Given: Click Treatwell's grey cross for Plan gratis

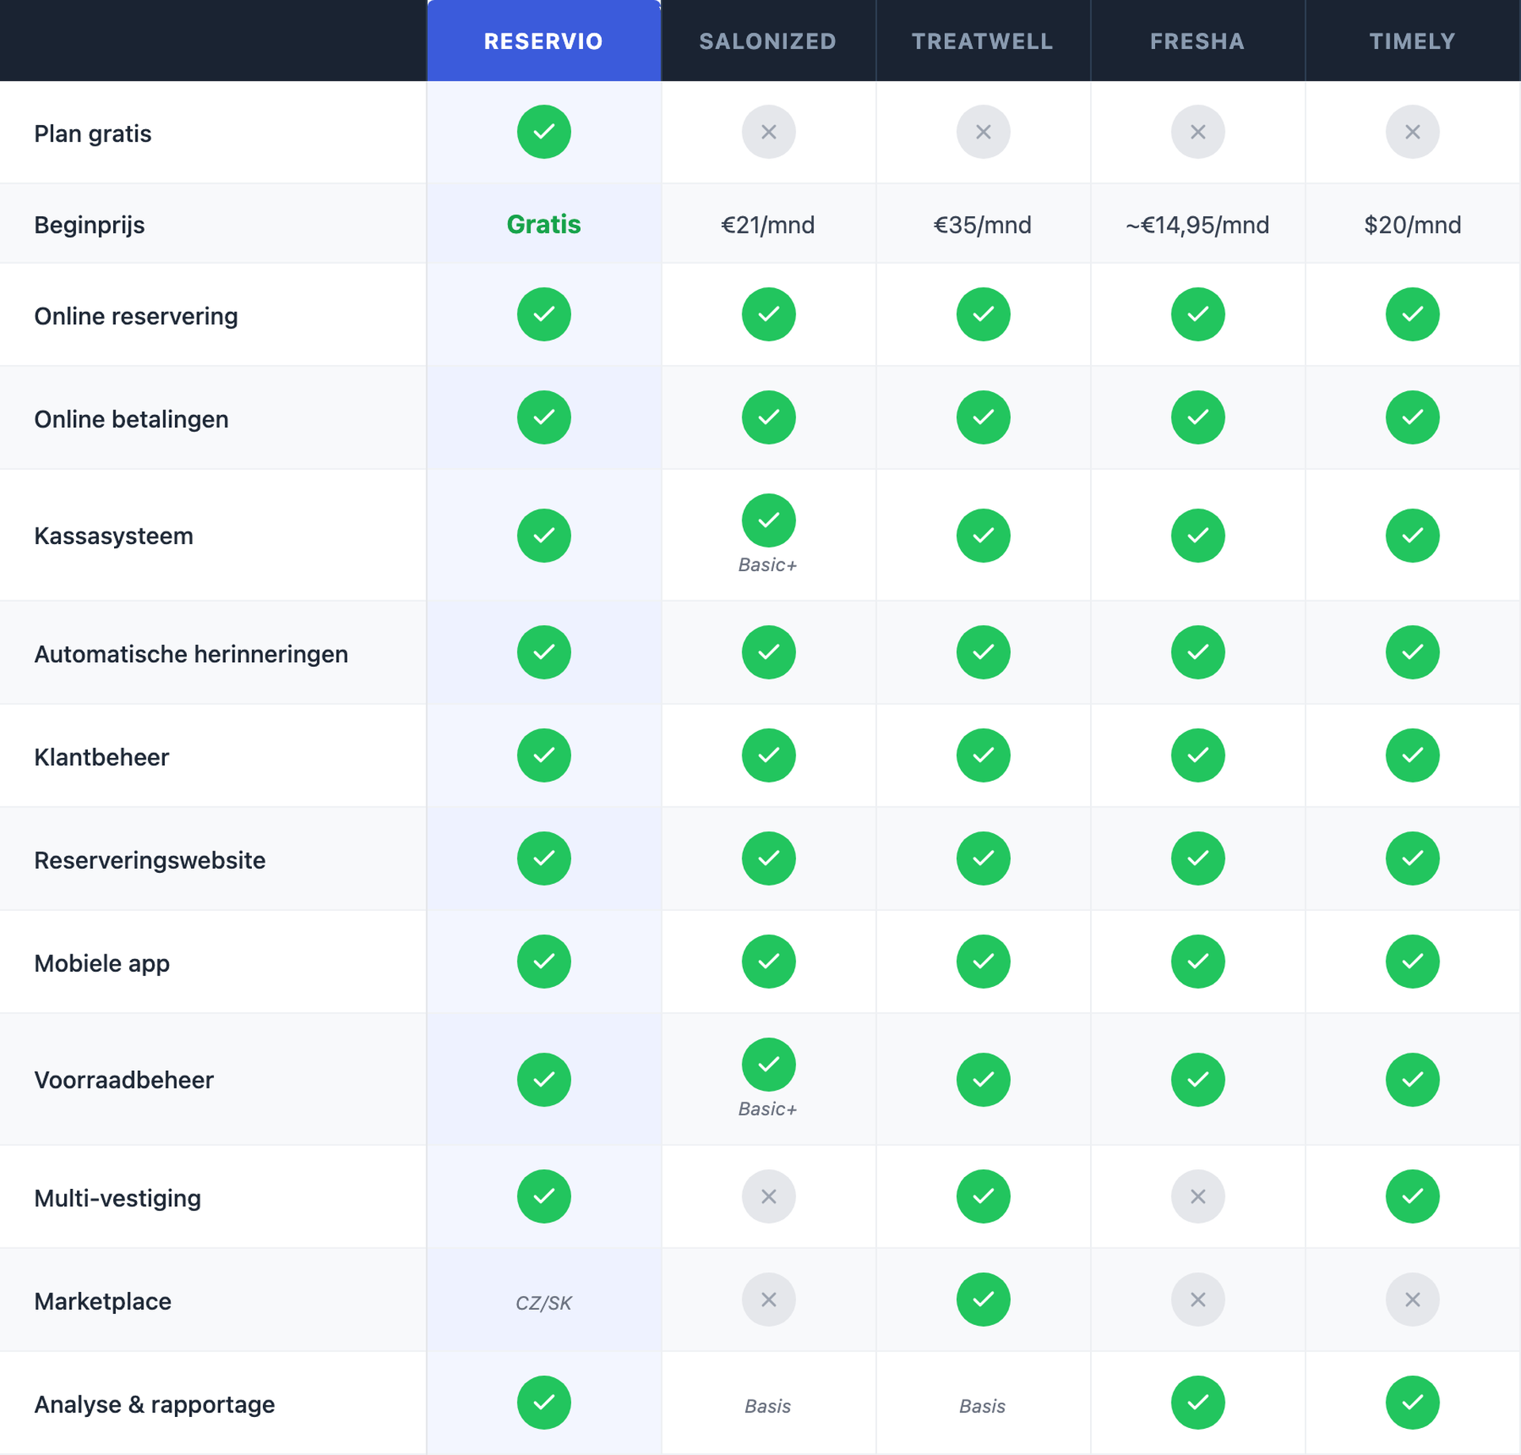Looking at the screenshot, I should 983,131.
